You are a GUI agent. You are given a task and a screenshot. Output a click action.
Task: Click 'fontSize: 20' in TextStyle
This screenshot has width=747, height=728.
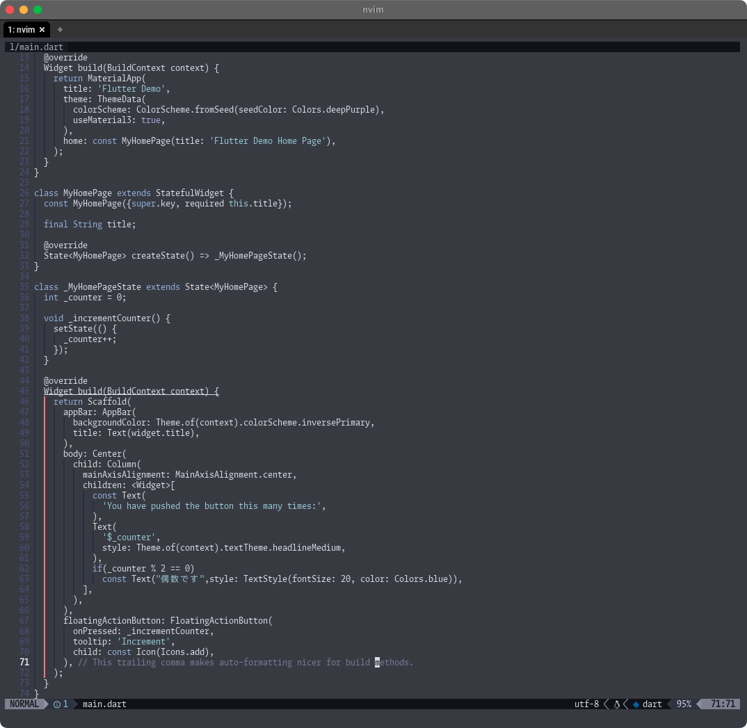click(x=321, y=579)
